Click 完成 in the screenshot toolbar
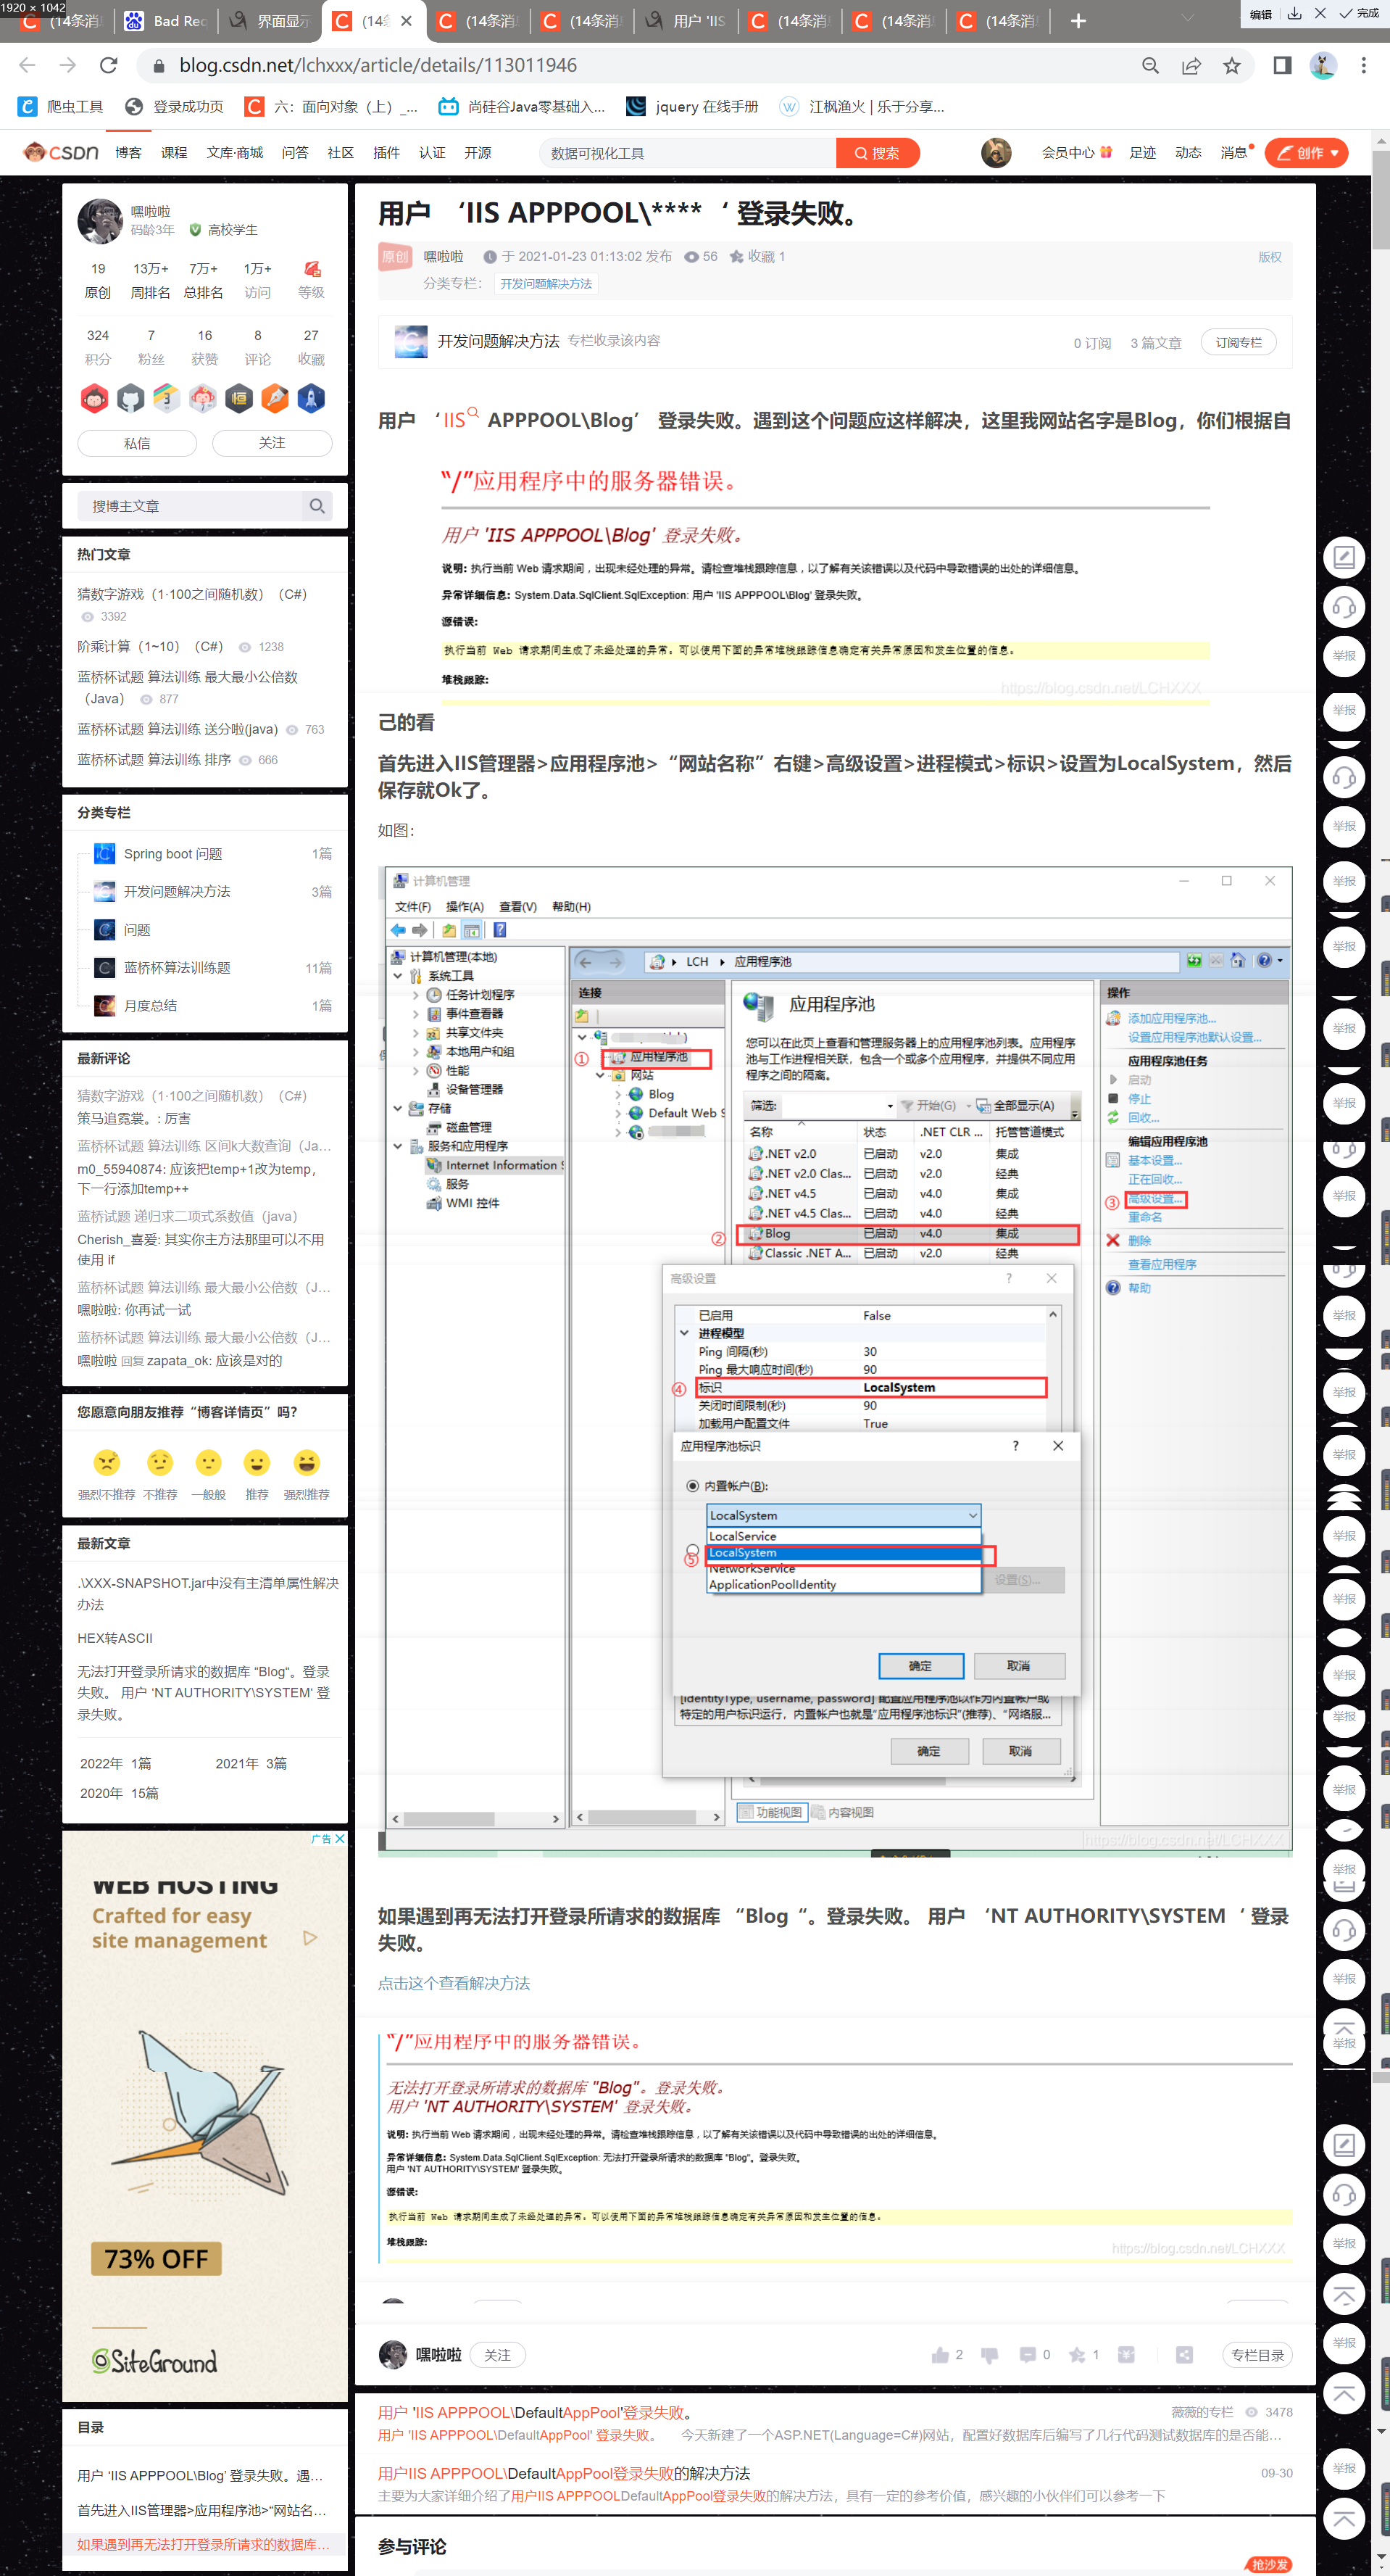 [x=1359, y=14]
